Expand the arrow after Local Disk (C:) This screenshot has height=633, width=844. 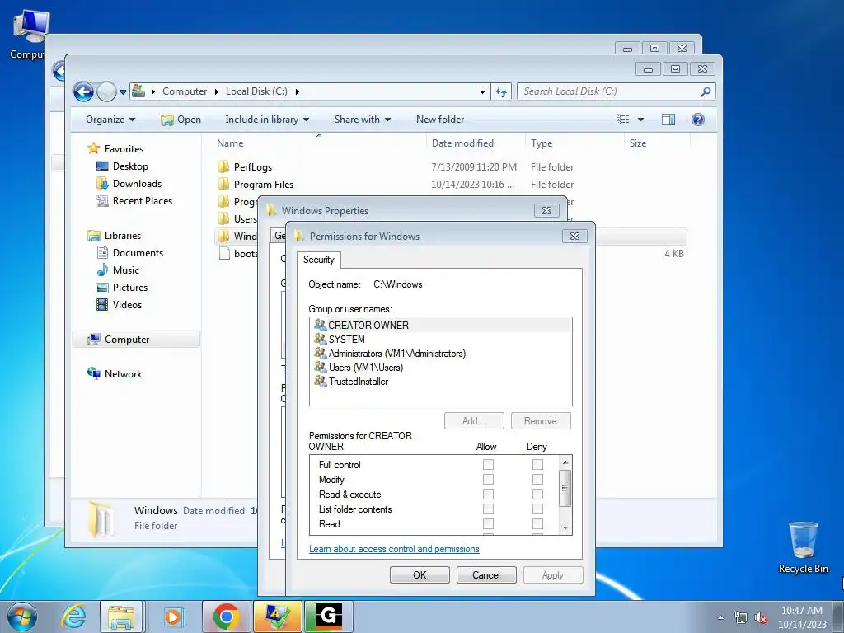pyautogui.click(x=297, y=91)
